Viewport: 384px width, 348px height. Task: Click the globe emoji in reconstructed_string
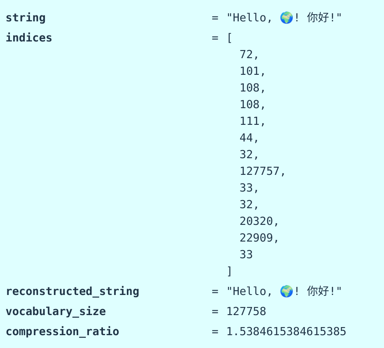(286, 291)
